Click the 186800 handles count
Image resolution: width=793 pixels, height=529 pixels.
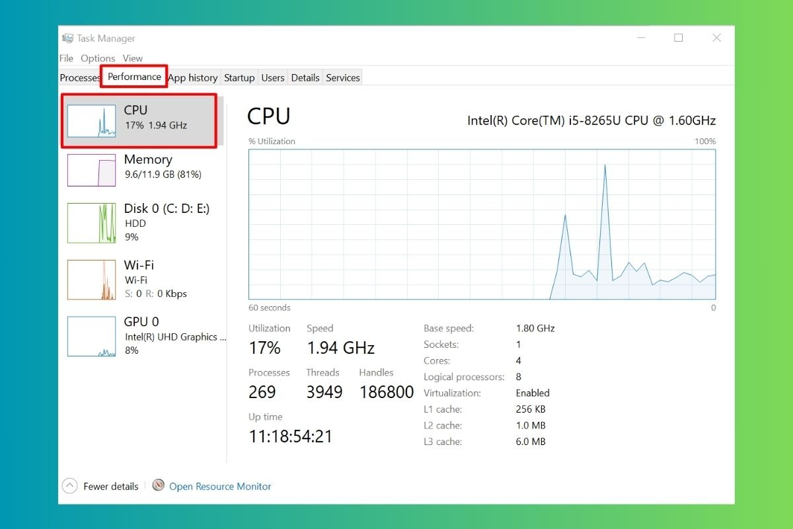tap(387, 392)
